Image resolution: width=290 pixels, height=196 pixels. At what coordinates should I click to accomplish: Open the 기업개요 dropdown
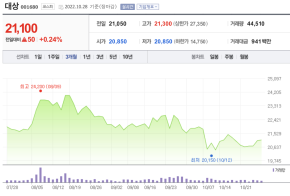click(x=148, y=7)
